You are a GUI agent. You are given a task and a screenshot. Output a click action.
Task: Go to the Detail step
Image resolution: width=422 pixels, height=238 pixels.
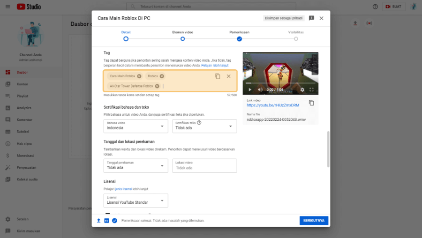[x=126, y=36]
